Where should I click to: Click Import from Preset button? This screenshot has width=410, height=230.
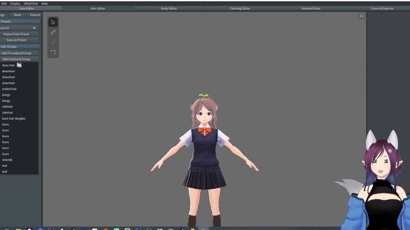point(19,34)
